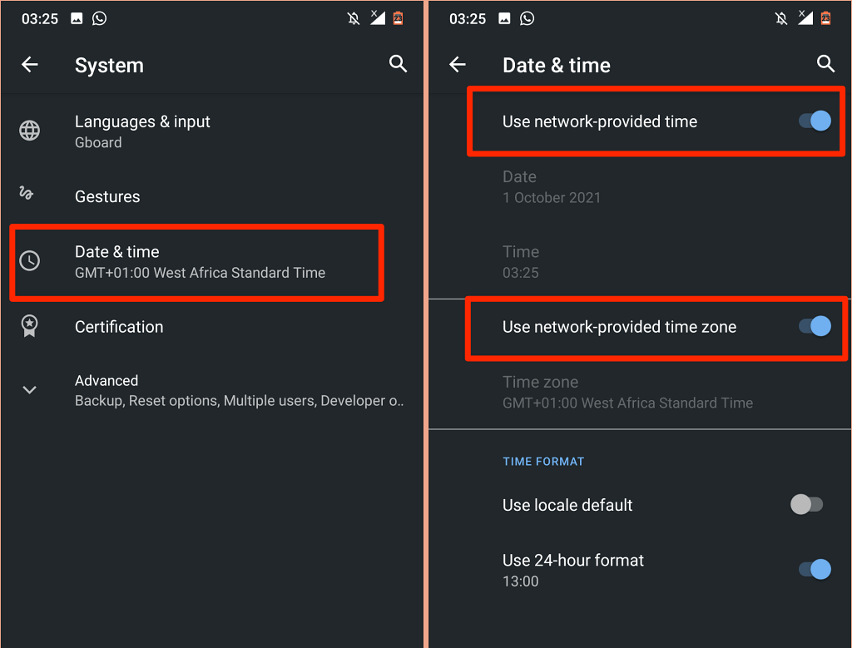The height and width of the screenshot is (648, 852).
Task: Enable the Use locale default switch
Action: pyautogui.click(x=806, y=504)
